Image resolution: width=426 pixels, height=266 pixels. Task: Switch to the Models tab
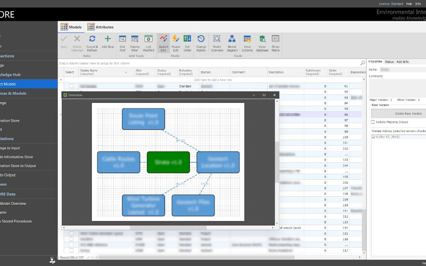point(71,27)
